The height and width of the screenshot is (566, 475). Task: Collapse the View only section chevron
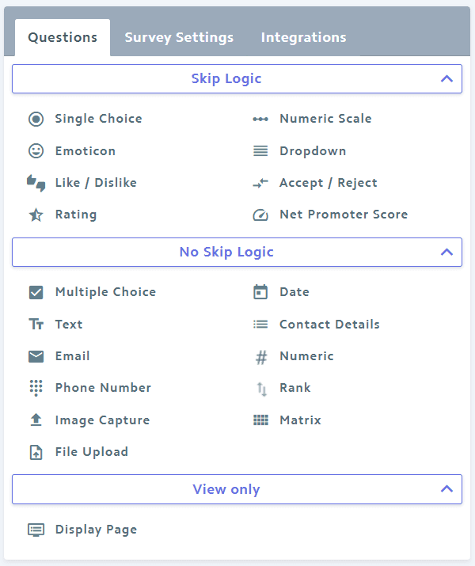446,489
